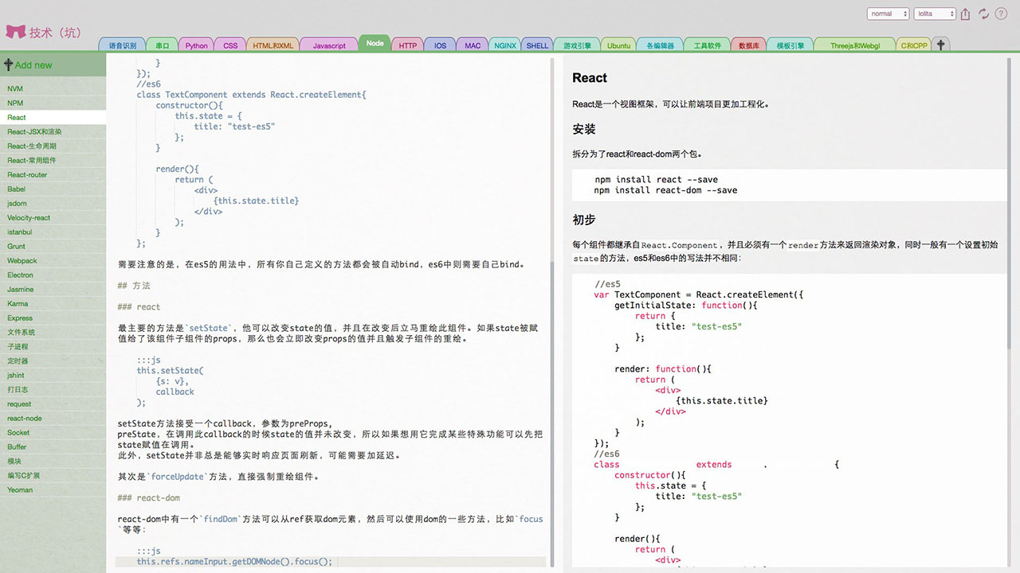Switch to the 游戏引擎 tab
1020x573 pixels.
point(577,45)
